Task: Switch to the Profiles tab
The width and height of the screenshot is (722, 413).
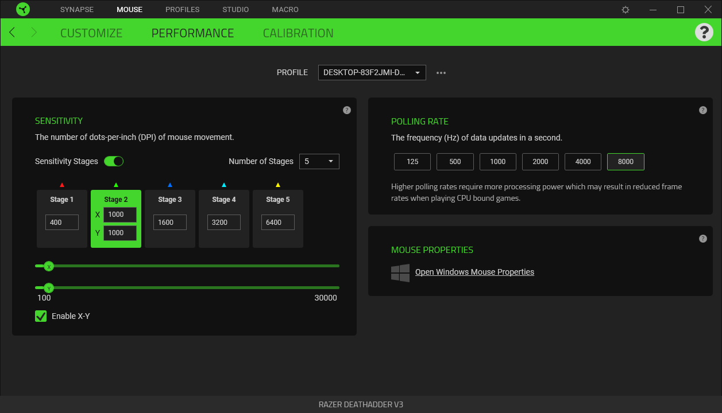Action: pyautogui.click(x=183, y=10)
